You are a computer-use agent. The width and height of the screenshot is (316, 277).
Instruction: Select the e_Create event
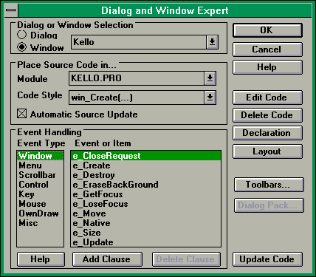pyautogui.click(x=145, y=165)
